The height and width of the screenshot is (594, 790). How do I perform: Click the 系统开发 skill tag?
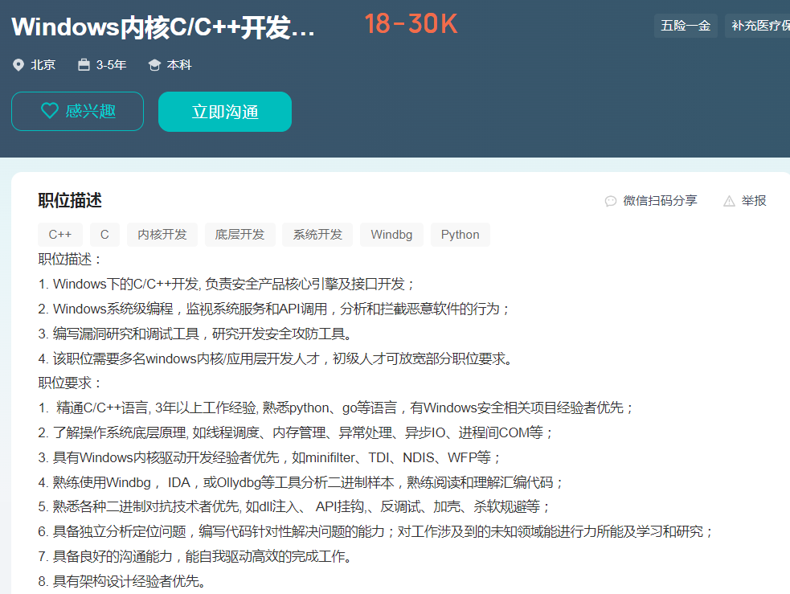tap(317, 235)
